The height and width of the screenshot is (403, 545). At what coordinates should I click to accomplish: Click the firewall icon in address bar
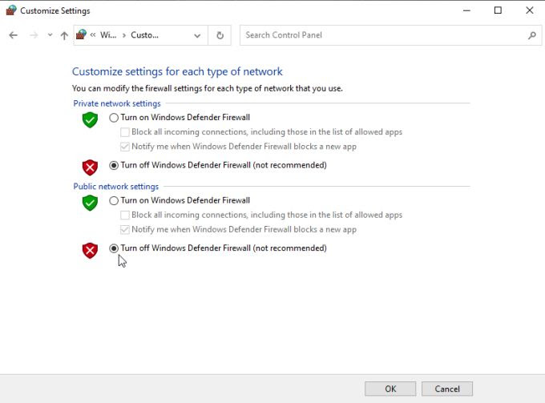point(81,35)
